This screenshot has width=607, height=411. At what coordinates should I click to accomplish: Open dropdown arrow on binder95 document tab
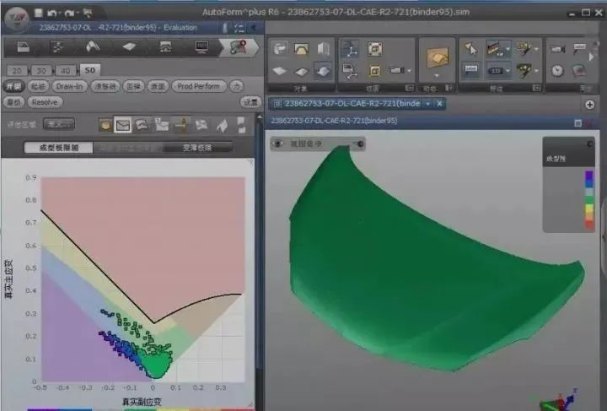tap(427, 103)
